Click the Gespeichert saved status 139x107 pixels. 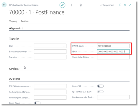(x=107, y=5)
